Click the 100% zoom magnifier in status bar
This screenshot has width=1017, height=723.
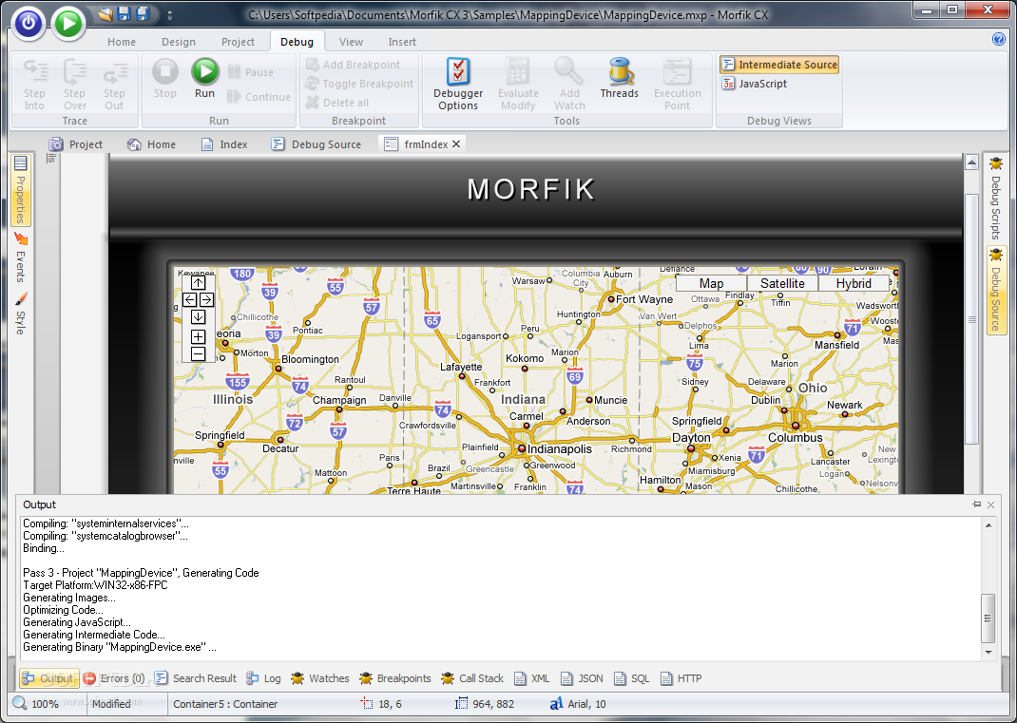click(20, 703)
